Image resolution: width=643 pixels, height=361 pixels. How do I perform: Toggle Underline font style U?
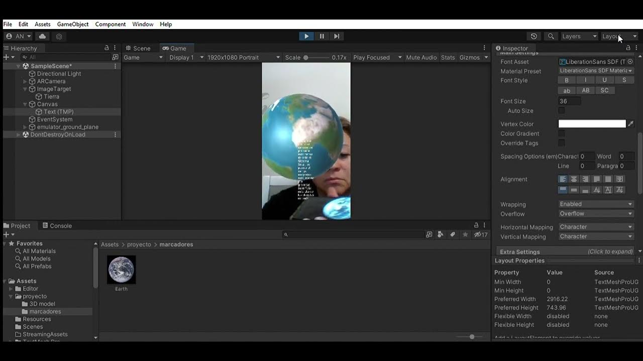click(x=604, y=80)
